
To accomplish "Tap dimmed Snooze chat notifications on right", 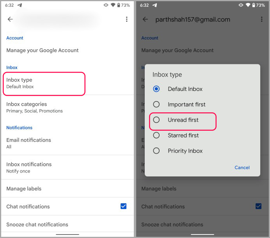I will coord(172,224).
